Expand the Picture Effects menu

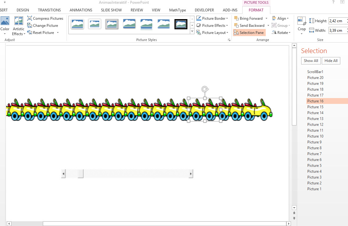tap(212, 26)
